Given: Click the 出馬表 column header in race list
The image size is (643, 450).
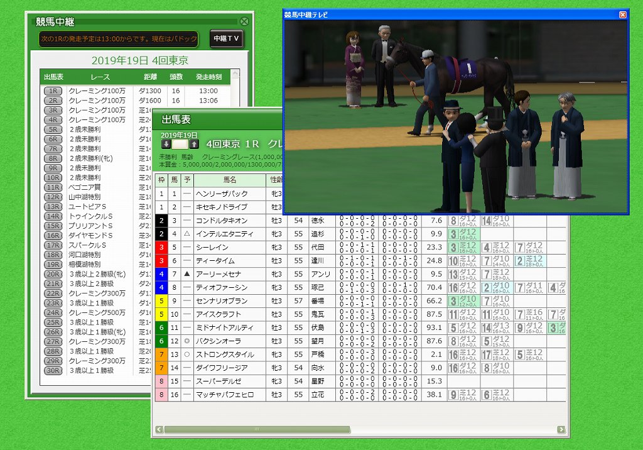Looking at the screenshot, I should coord(53,77).
